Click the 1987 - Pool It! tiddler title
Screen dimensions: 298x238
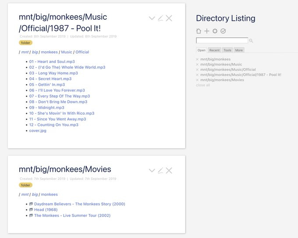(63, 23)
